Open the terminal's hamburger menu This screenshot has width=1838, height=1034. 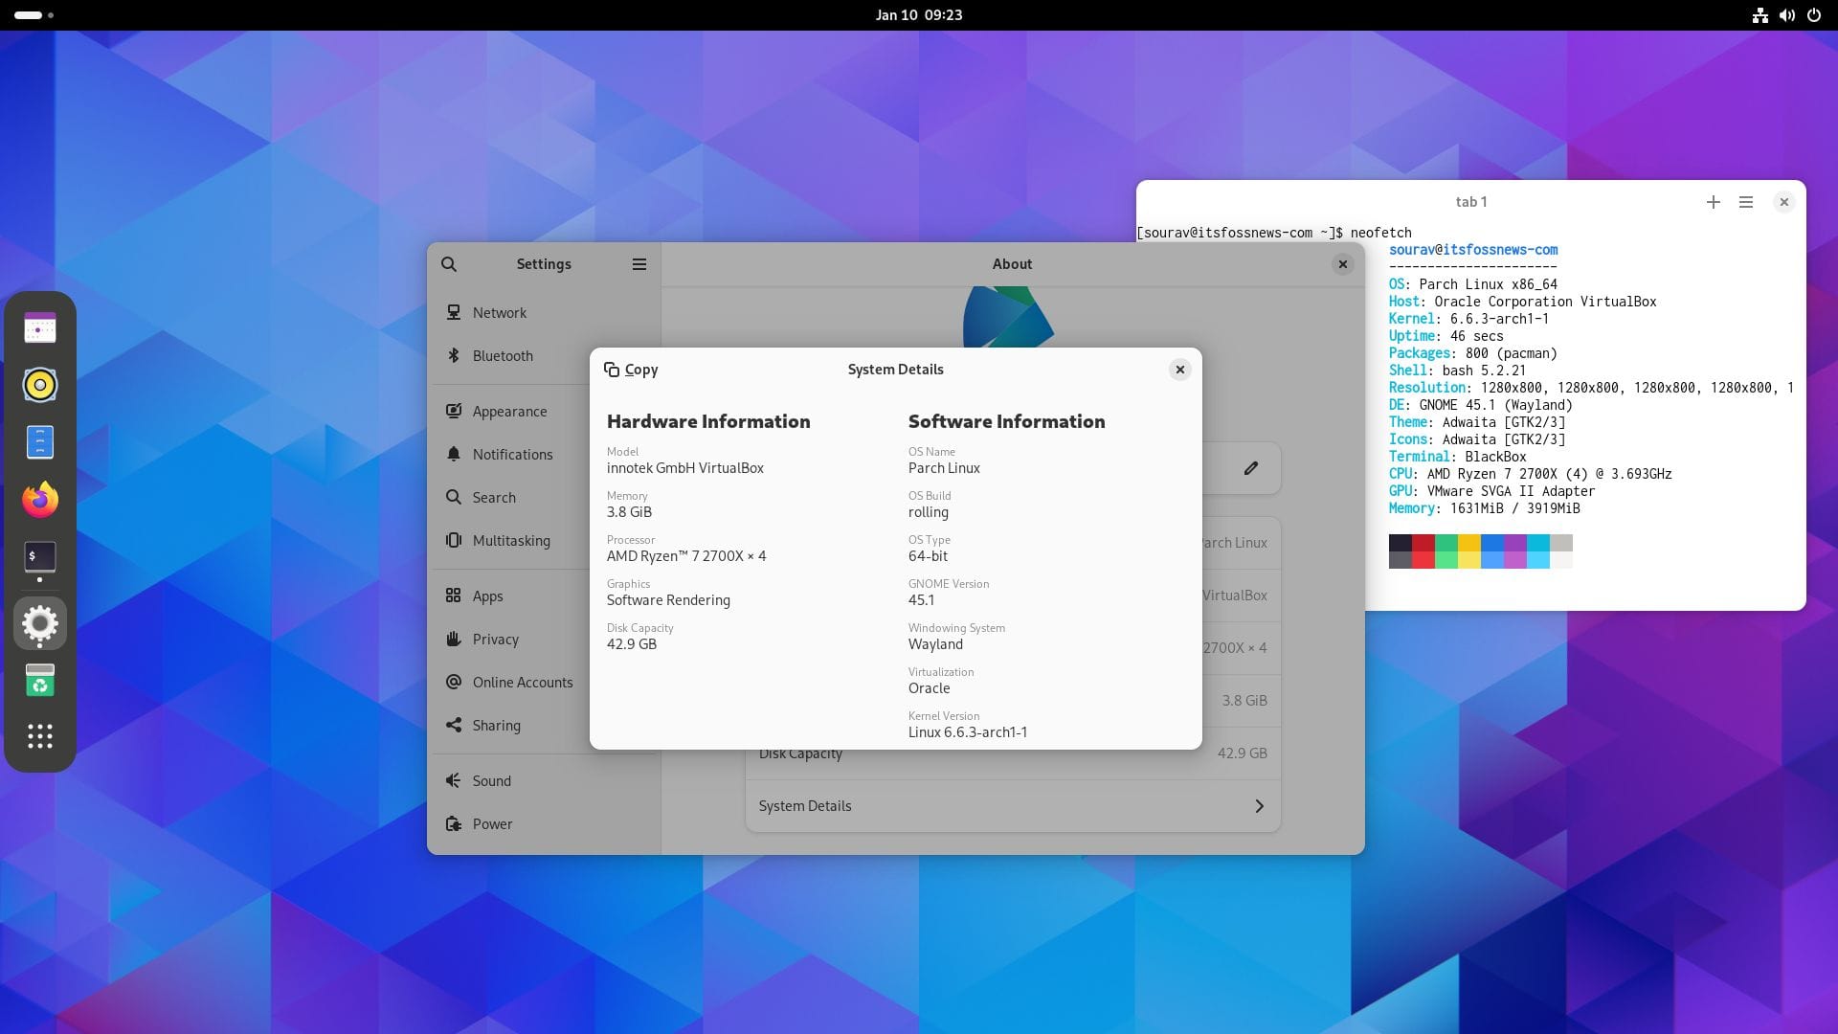pos(1745,202)
